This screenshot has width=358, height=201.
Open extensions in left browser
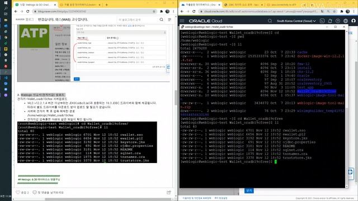pos(162,11)
